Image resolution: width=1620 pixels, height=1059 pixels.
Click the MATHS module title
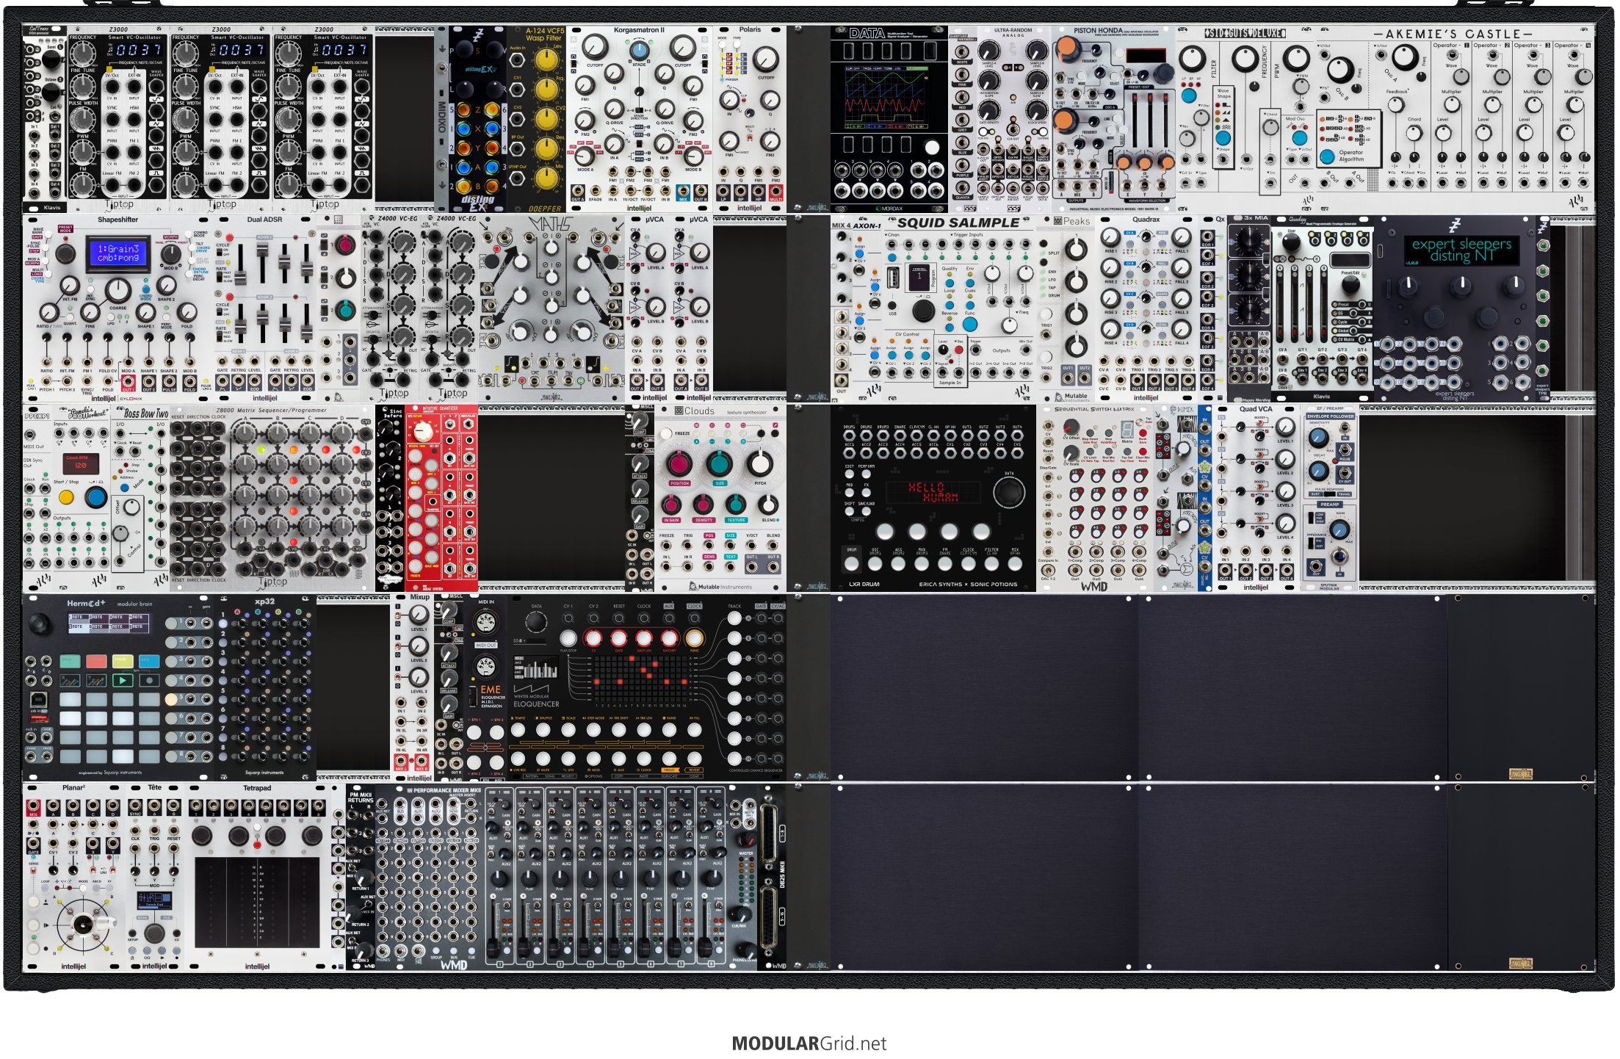[551, 225]
